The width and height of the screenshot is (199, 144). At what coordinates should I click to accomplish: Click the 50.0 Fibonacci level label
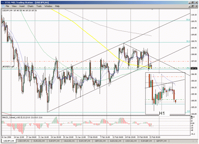[x=188, y=20]
